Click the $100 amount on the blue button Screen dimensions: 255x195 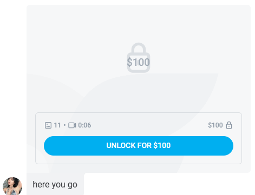162,145
